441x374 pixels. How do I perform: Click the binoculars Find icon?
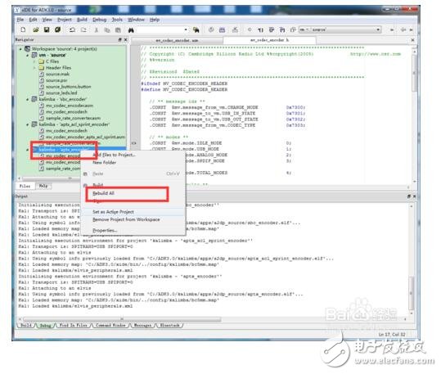(131, 29)
